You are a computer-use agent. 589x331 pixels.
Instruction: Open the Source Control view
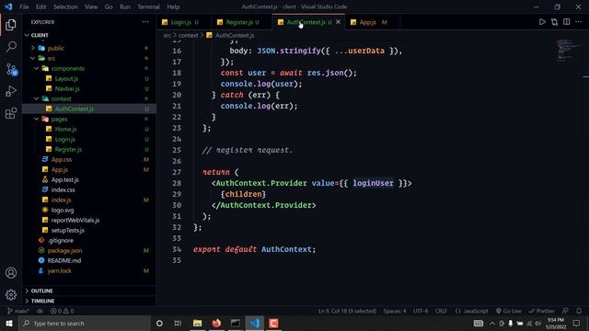[11, 69]
